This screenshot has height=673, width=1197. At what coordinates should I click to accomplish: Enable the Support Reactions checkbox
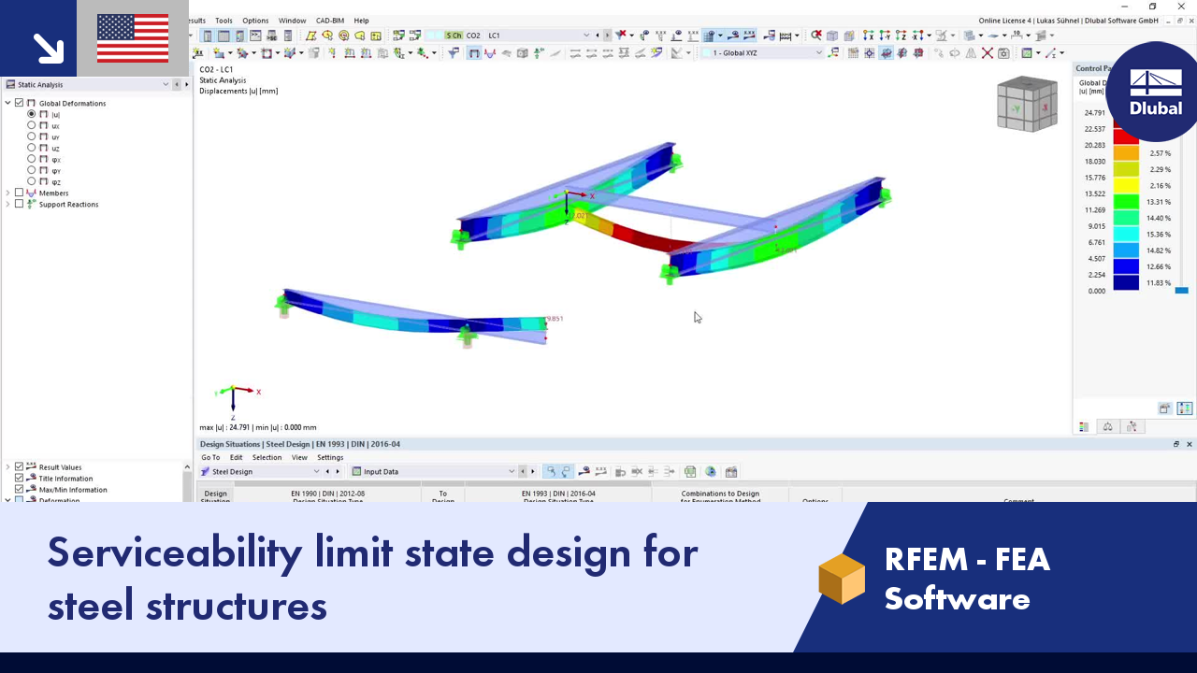(19, 205)
